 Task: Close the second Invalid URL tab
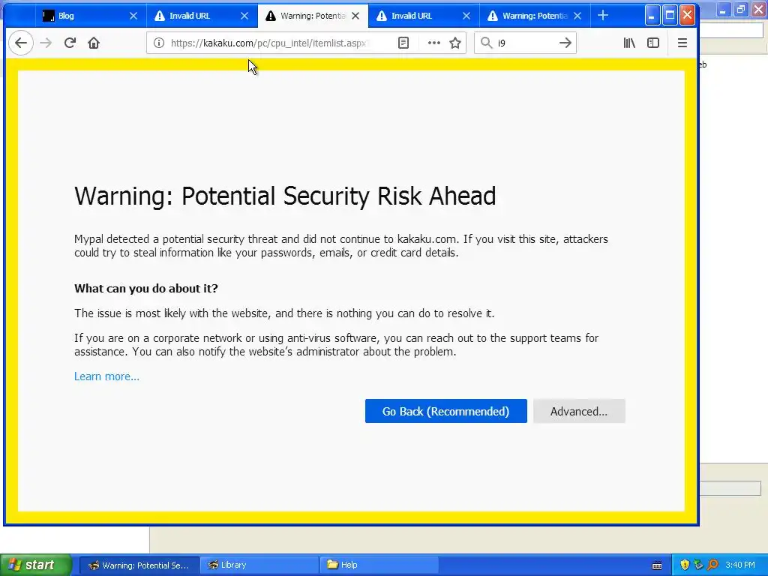tap(466, 16)
